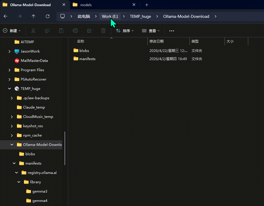
Task: Collapse the TEMP_huge tree node
Action: [10, 89]
